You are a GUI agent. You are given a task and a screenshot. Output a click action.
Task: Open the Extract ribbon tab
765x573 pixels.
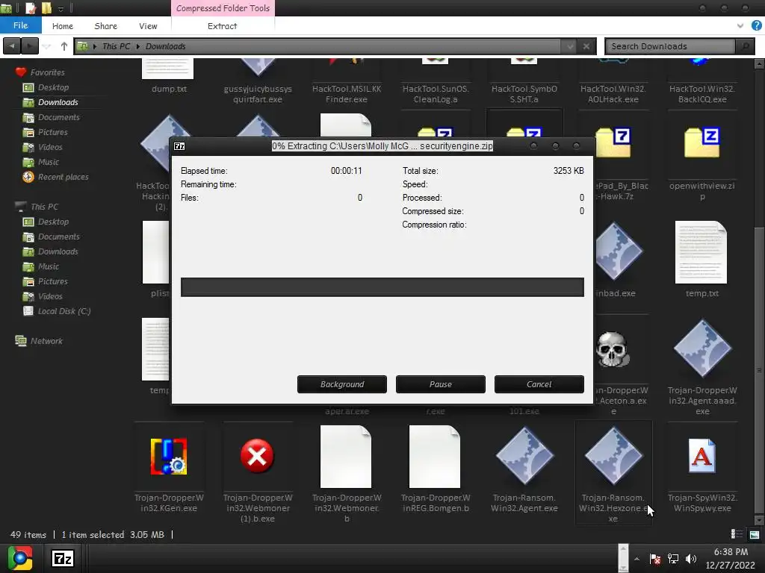(222, 26)
